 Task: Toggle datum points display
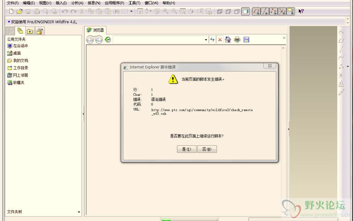[x=274, y=11]
